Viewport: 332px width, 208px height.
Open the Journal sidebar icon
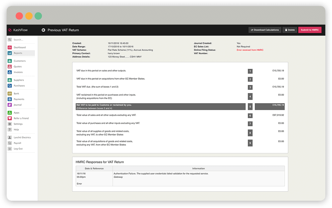[10, 105]
